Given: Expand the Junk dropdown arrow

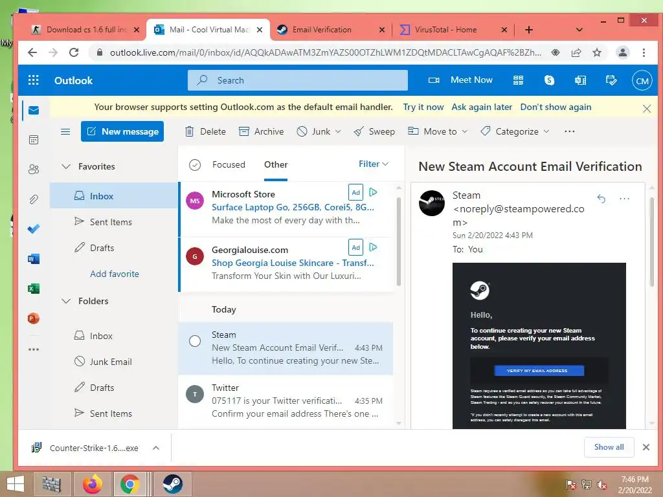Looking at the screenshot, I should [x=338, y=131].
